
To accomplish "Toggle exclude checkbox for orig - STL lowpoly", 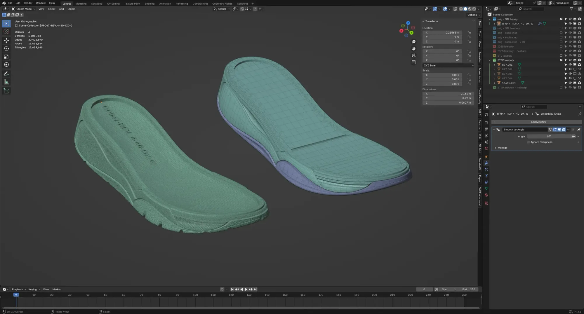I will pos(561,28).
